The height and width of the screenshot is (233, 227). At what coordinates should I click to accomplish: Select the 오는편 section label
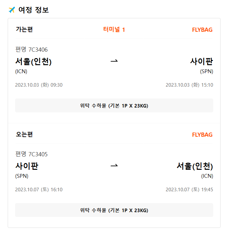24,134
